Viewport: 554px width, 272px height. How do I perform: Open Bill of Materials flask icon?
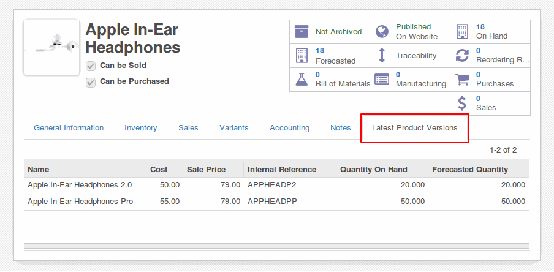point(302,80)
